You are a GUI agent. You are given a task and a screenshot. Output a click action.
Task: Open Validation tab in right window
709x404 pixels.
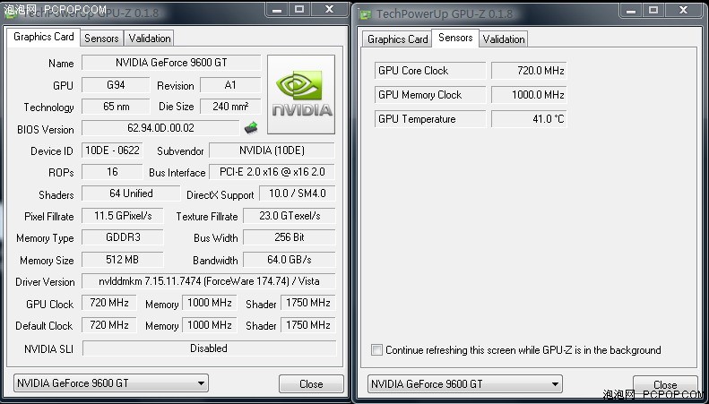(503, 39)
